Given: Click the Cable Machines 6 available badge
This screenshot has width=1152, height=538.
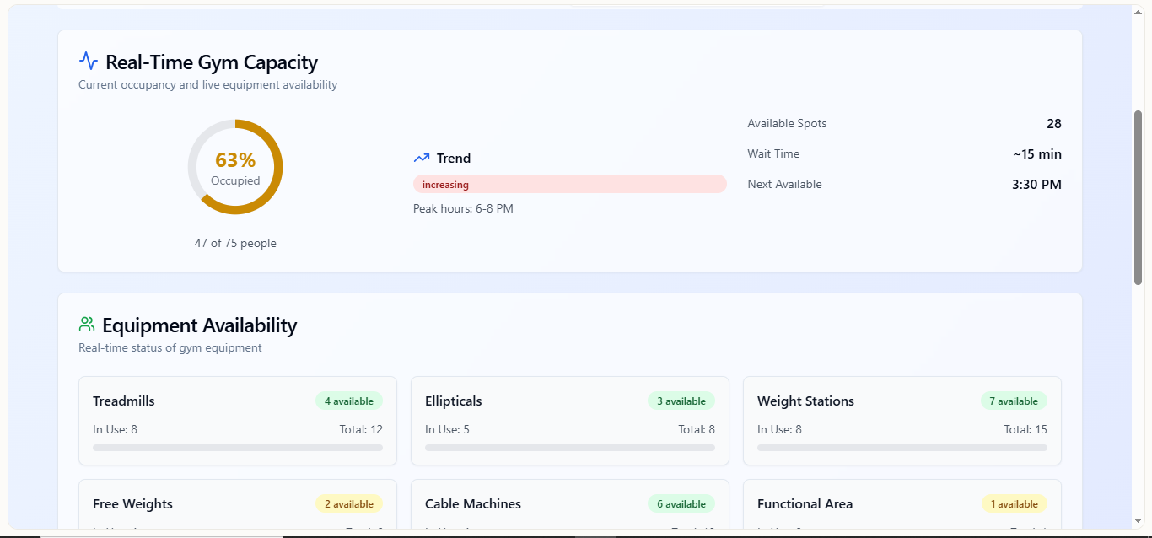Looking at the screenshot, I should click(681, 504).
